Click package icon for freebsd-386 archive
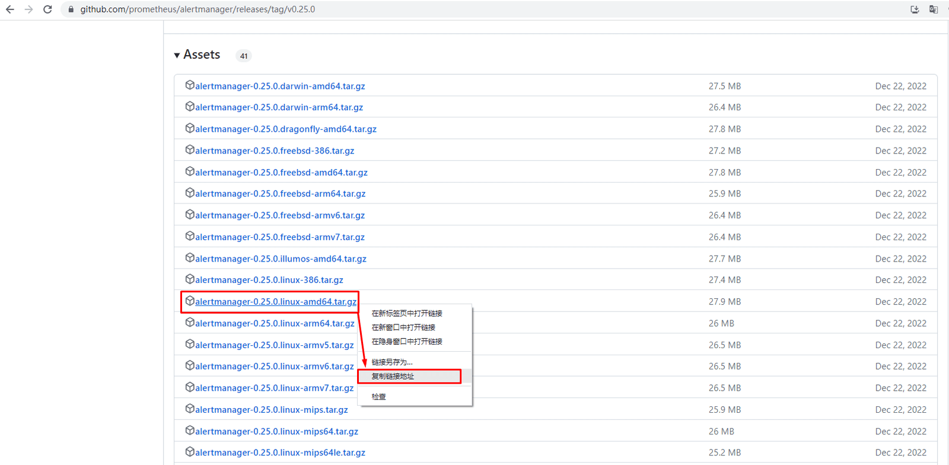 point(190,150)
